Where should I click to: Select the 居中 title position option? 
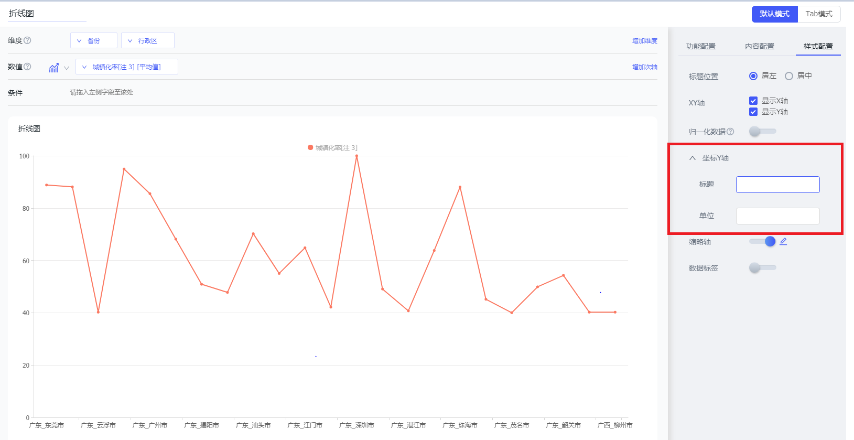[789, 76]
